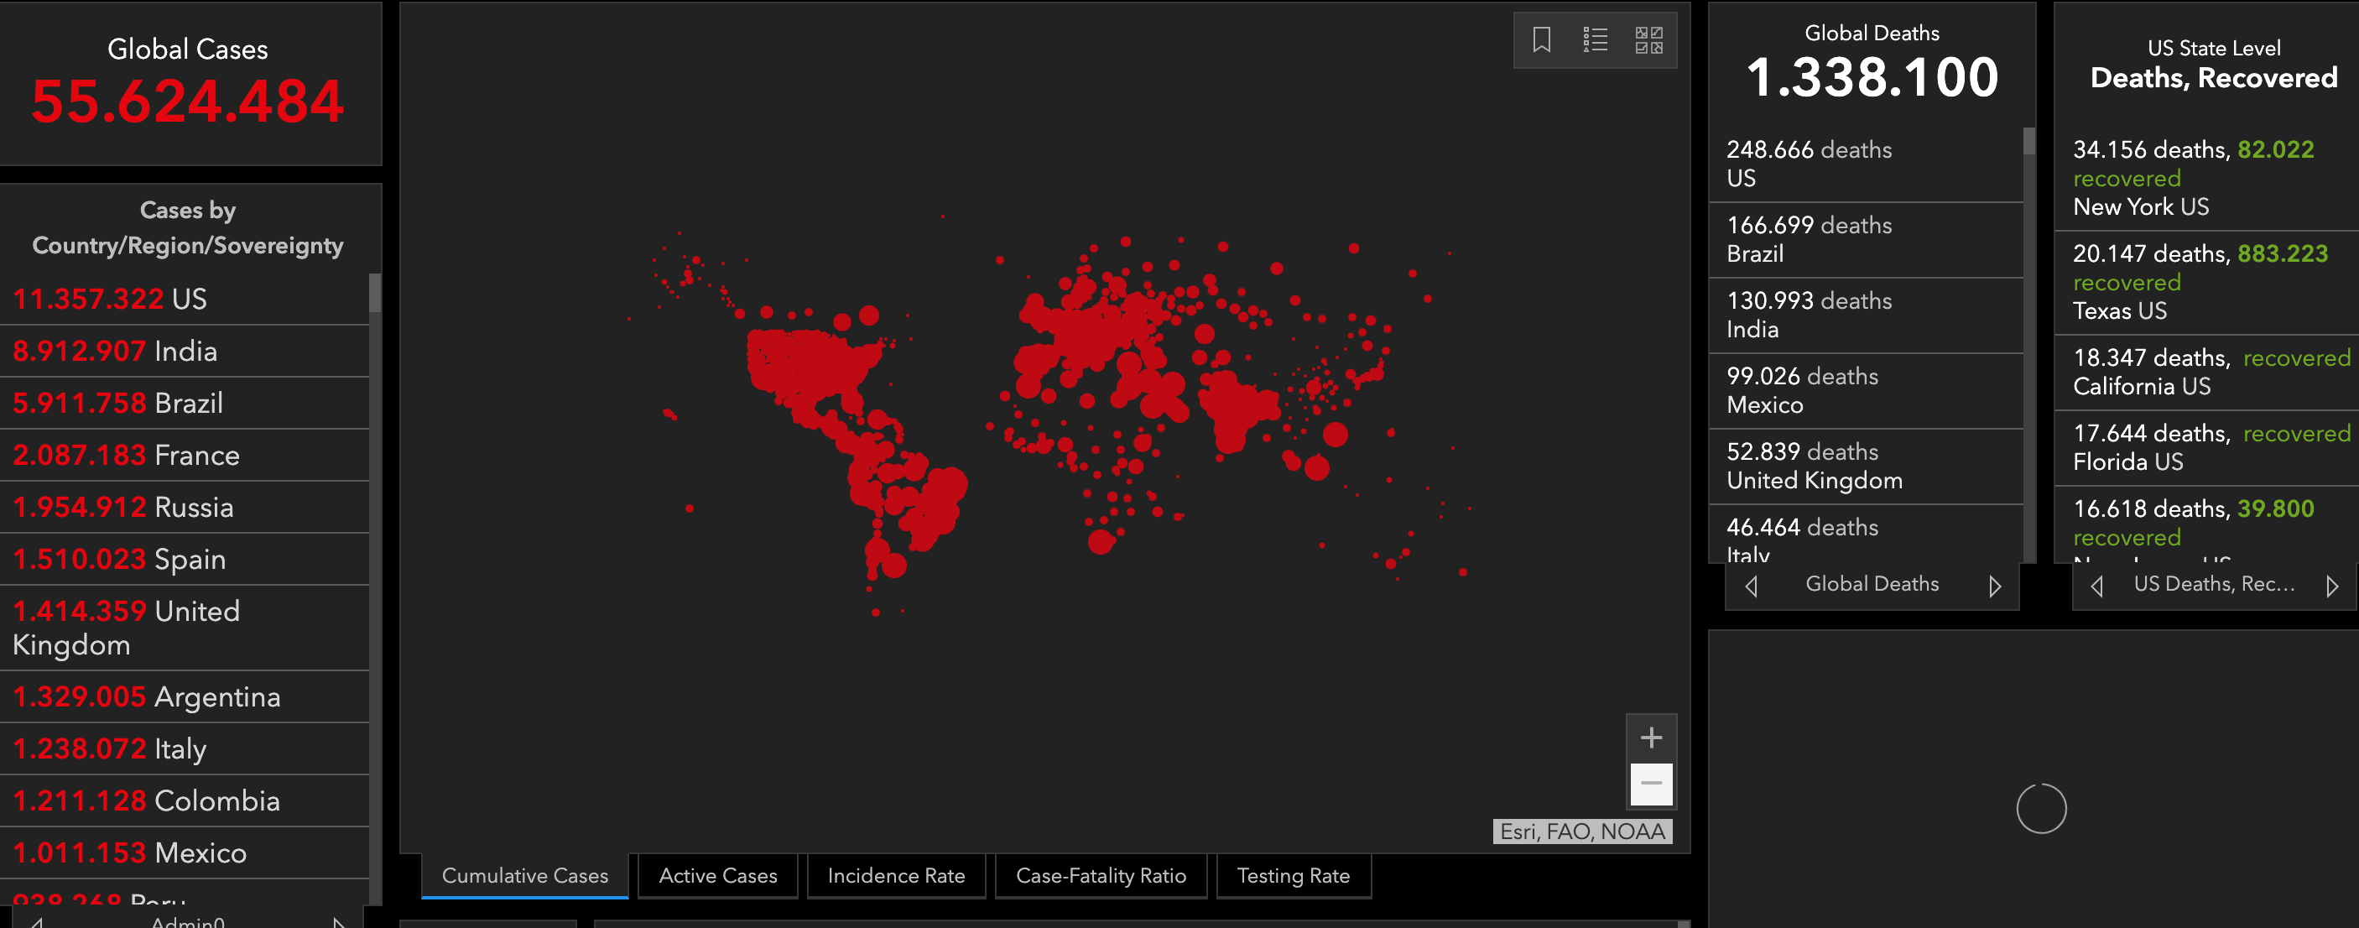Click left arrow beside Admin0 pager
The image size is (2359, 928).
pyautogui.click(x=37, y=921)
